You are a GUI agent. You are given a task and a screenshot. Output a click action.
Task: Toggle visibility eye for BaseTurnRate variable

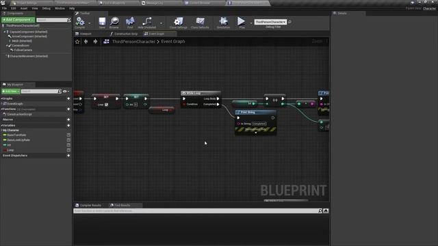pos(68,135)
